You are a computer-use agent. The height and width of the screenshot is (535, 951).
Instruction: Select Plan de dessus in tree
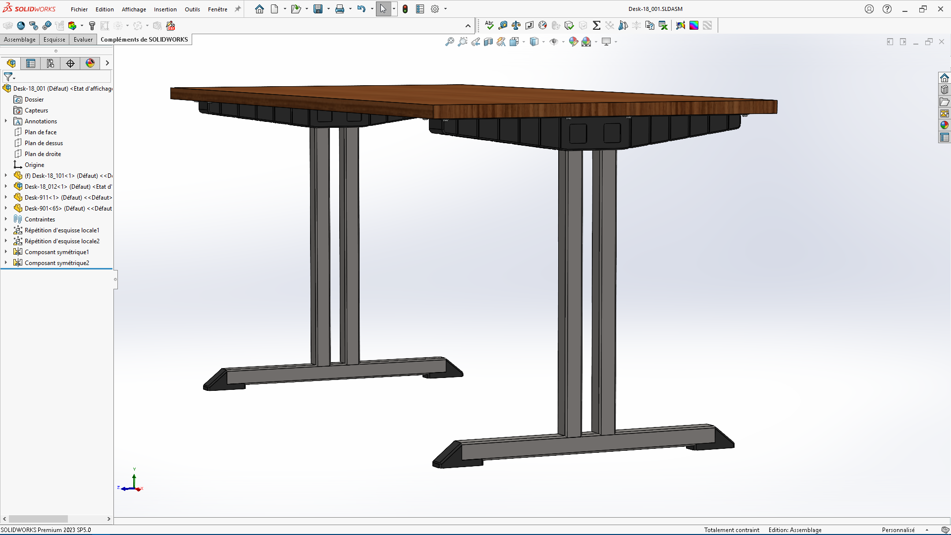tap(44, 143)
